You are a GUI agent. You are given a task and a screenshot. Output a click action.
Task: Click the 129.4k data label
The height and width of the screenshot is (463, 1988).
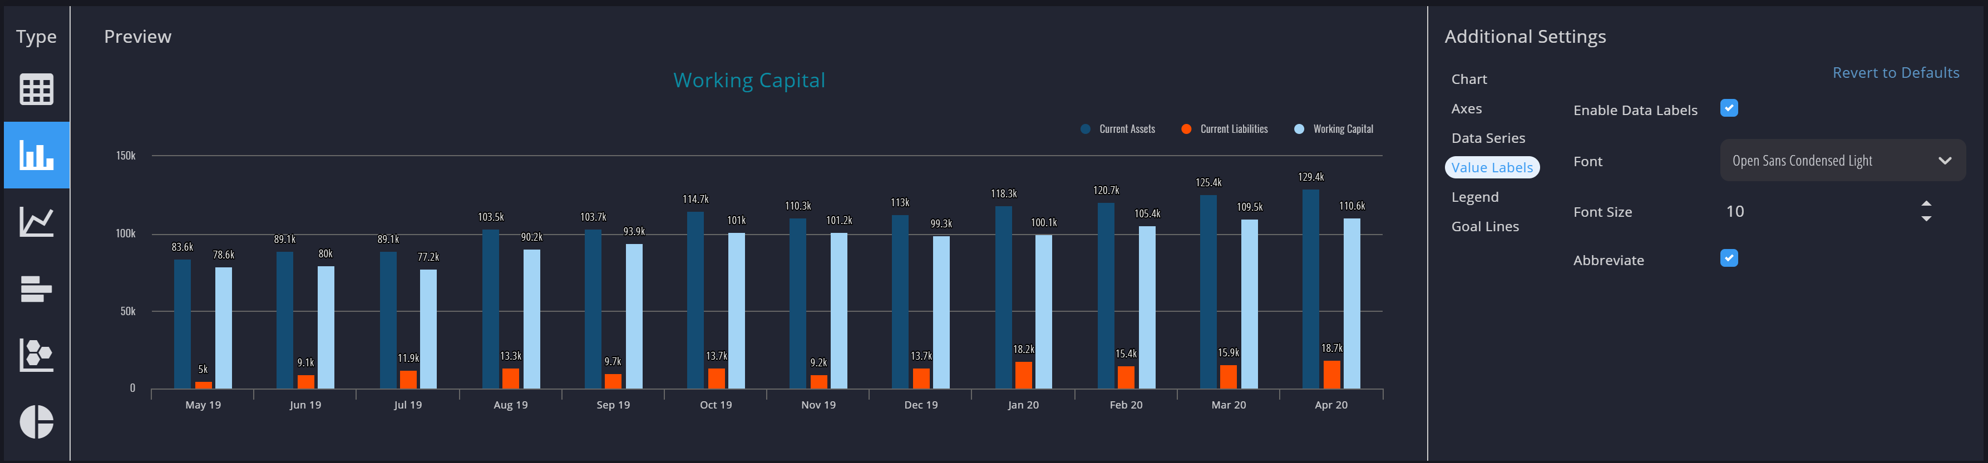click(1310, 177)
